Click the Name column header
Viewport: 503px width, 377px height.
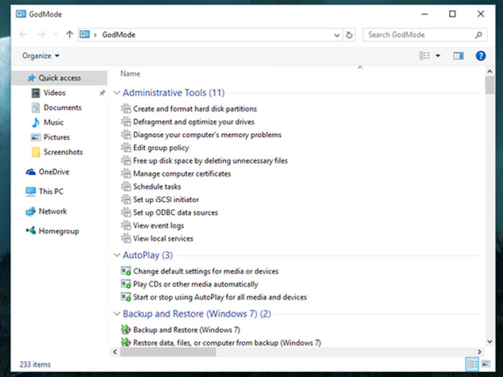[130, 73]
